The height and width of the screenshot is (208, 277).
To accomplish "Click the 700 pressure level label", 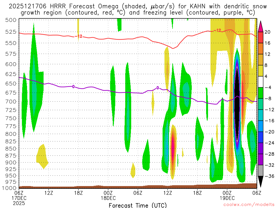I will [11, 102].
